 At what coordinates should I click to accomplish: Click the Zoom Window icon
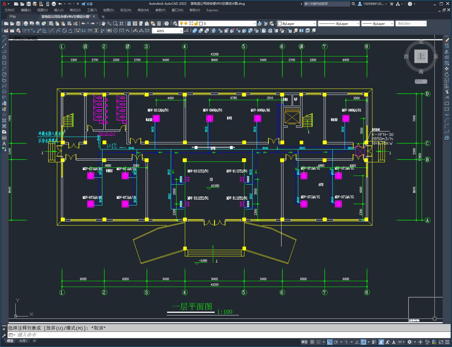pos(115,24)
